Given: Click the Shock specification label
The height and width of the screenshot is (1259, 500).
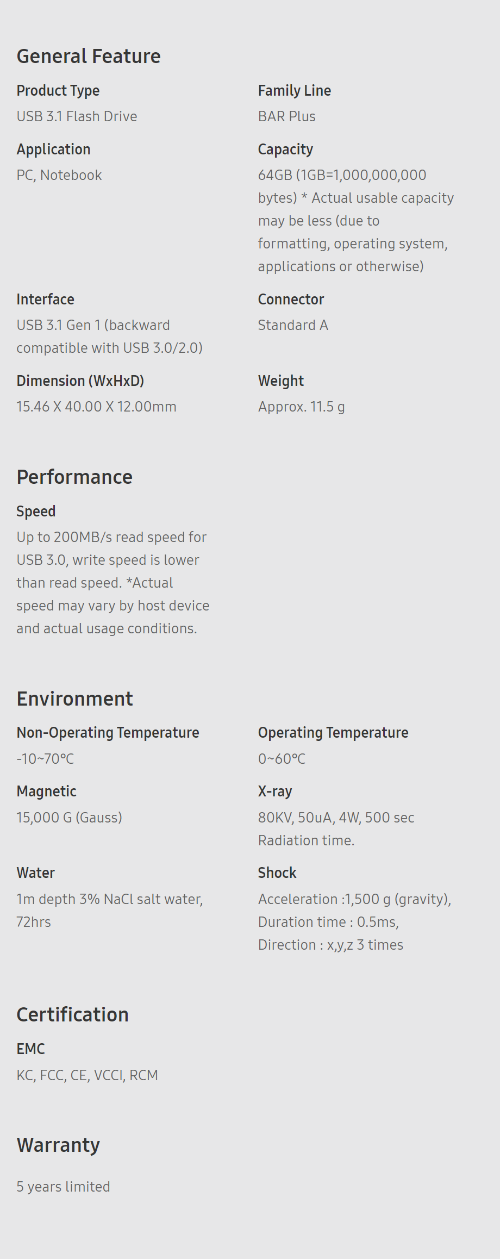Looking at the screenshot, I should pyautogui.click(x=277, y=873).
